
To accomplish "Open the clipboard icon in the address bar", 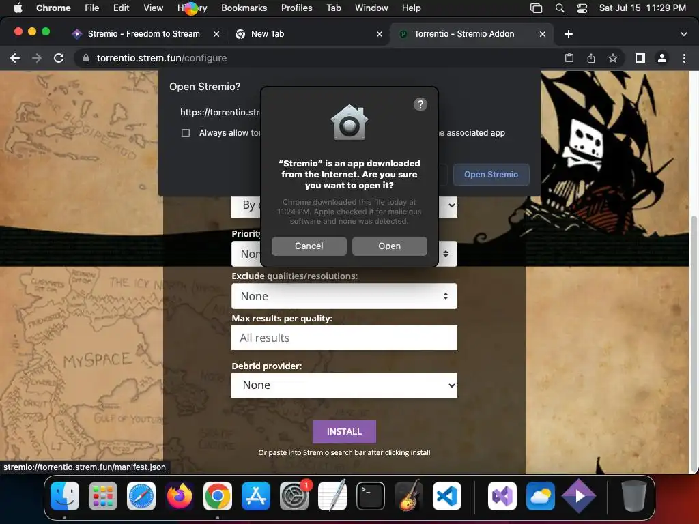I will 569,58.
